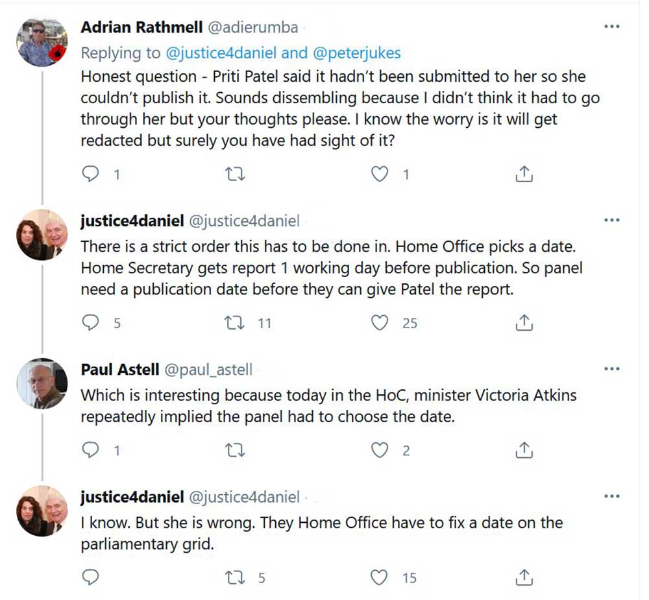The image size is (649, 600).
Task: Open more options on Adrian Rathmell's tweet
Action: pyautogui.click(x=611, y=27)
